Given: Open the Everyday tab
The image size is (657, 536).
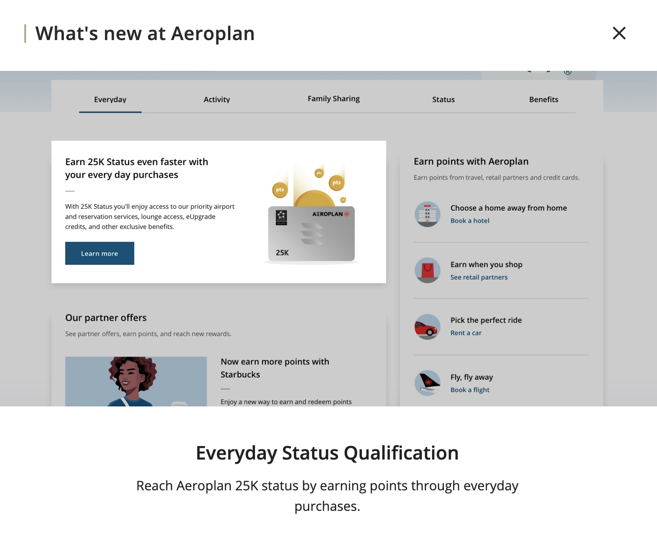Looking at the screenshot, I should tap(110, 99).
